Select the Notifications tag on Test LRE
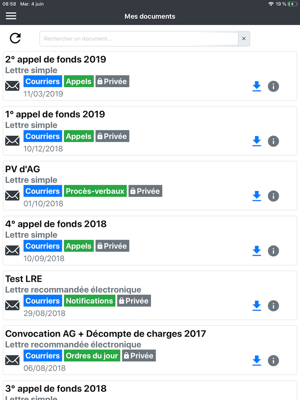Screen dimensions: 300x400 click(x=89, y=301)
